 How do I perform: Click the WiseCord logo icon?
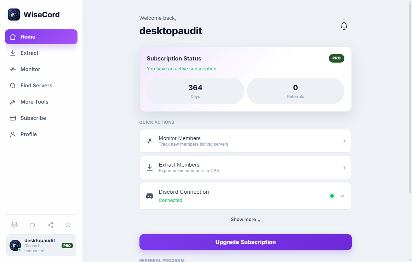point(14,14)
